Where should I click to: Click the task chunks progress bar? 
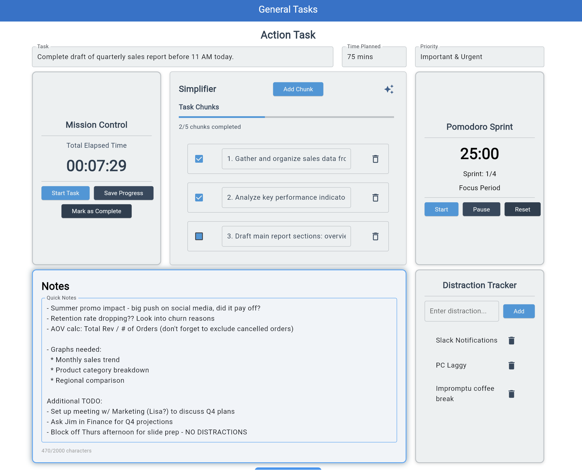286,117
